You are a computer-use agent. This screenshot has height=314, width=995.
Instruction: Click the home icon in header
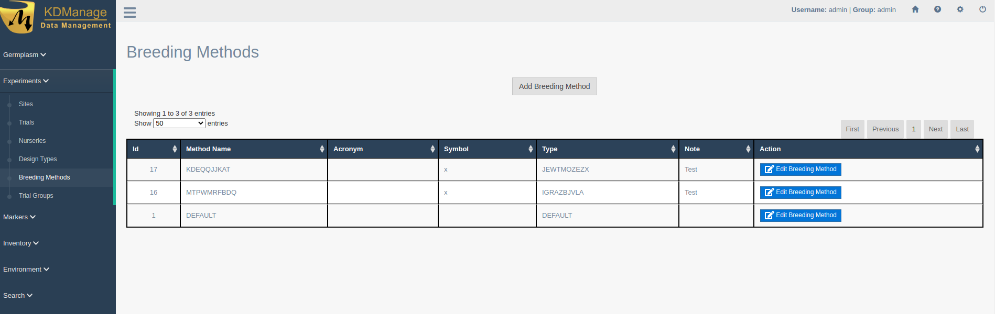[915, 9]
